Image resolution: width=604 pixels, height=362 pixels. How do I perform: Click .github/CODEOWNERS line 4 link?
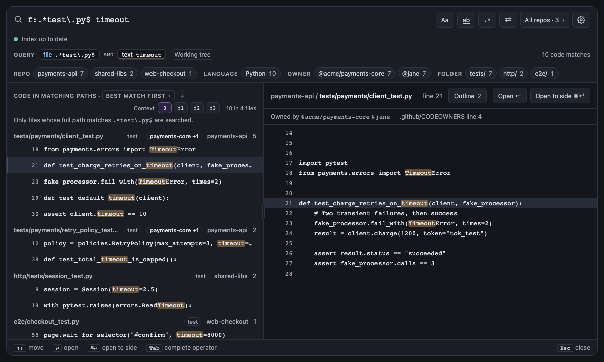(x=440, y=117)
